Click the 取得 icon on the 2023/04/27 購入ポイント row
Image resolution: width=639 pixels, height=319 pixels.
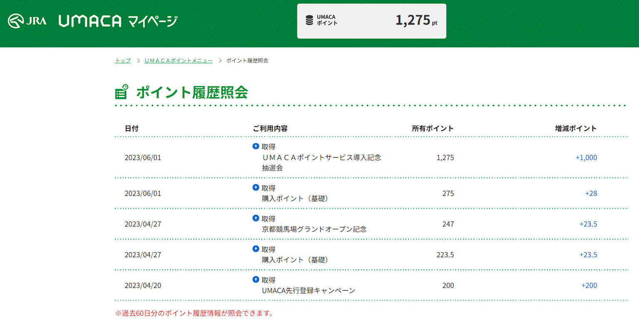click(x=255, y=249)
